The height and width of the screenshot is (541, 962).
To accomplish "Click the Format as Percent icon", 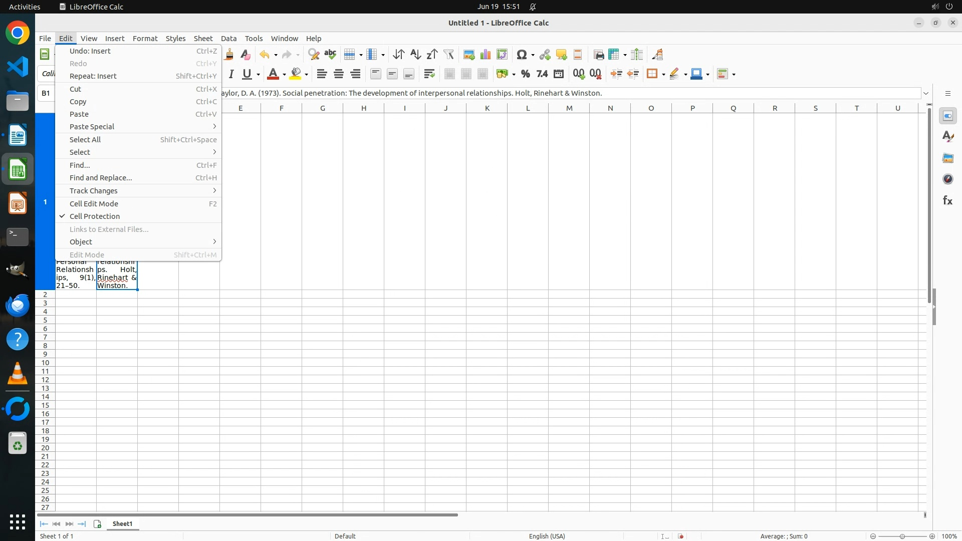I will click(x=525, y=74).
